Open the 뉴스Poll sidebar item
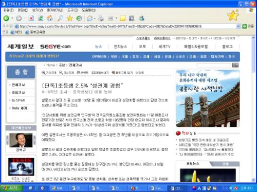 point(18,100)
